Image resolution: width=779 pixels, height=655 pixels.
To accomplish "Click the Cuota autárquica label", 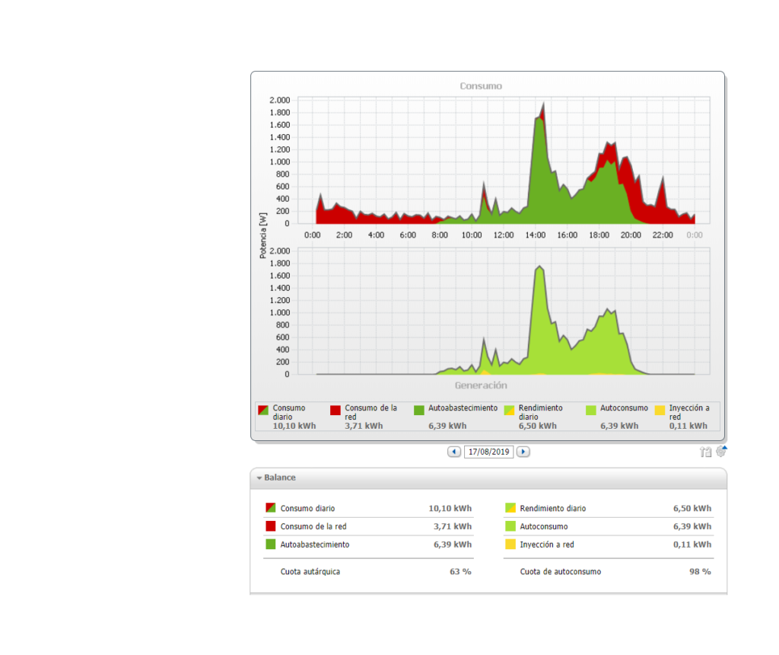I will click(310, 571).
